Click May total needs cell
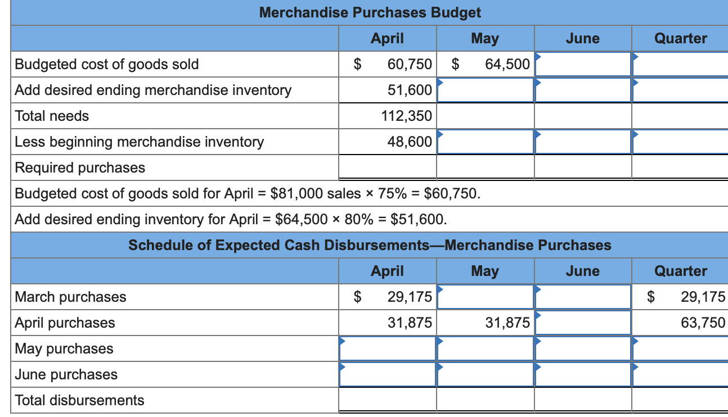This screenshot has width=728, height=417. pos(485,116)
